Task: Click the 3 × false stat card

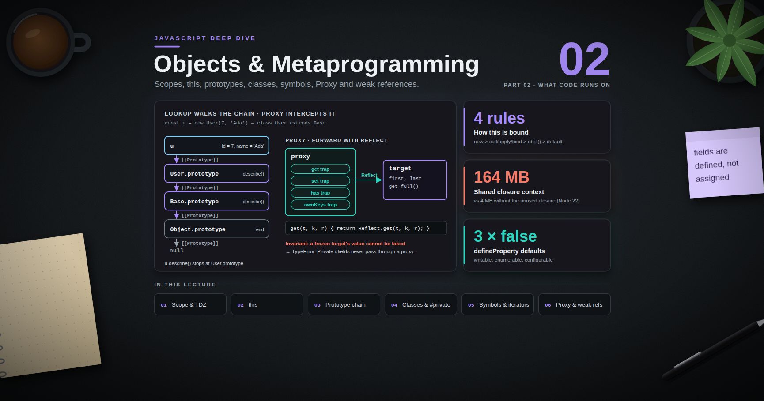Action: click(537, 245)
